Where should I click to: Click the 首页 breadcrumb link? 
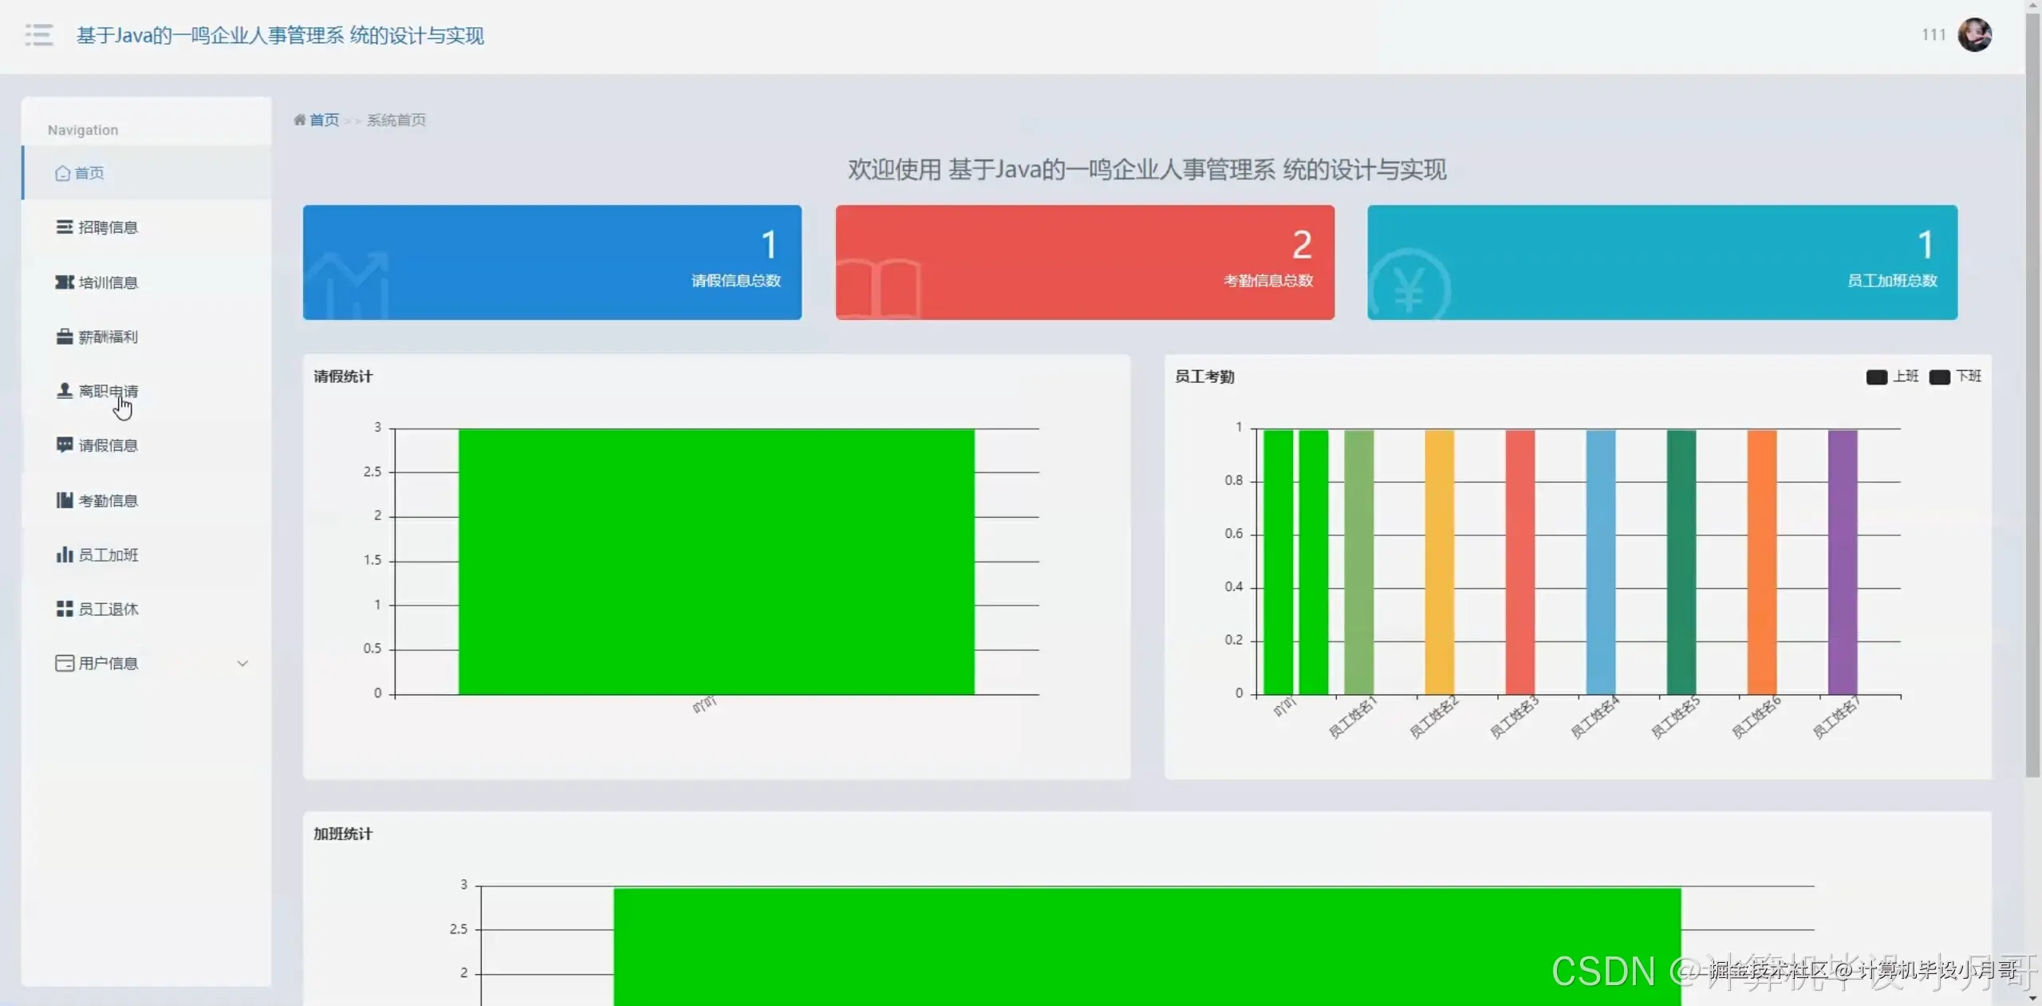(324, 120)
